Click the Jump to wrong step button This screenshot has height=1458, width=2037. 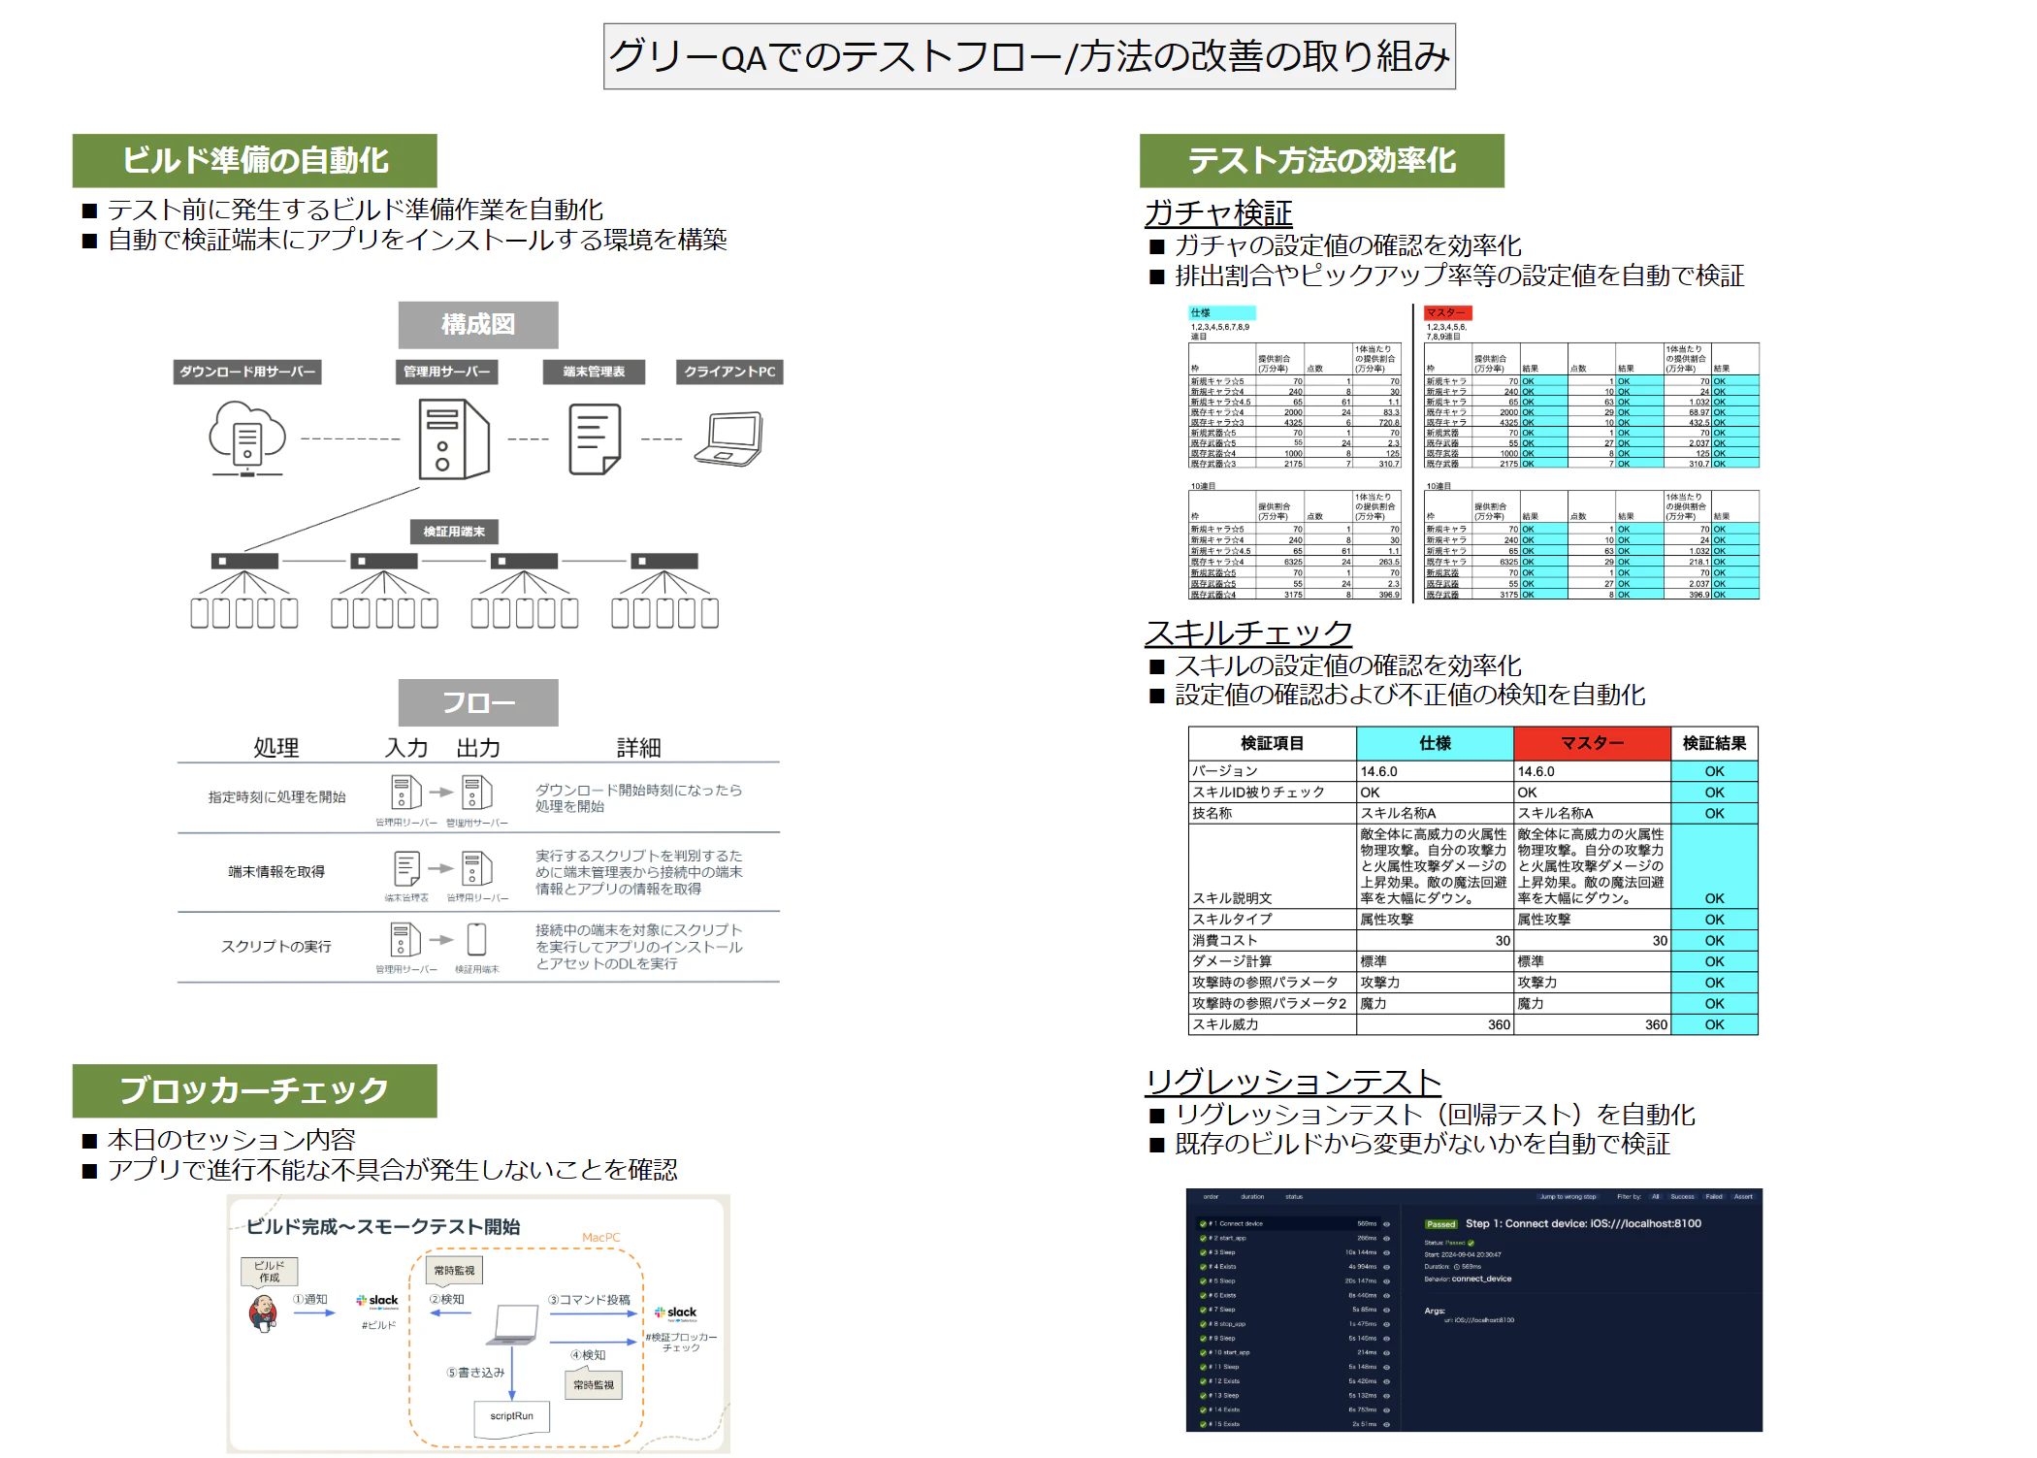(1568, 1197)
